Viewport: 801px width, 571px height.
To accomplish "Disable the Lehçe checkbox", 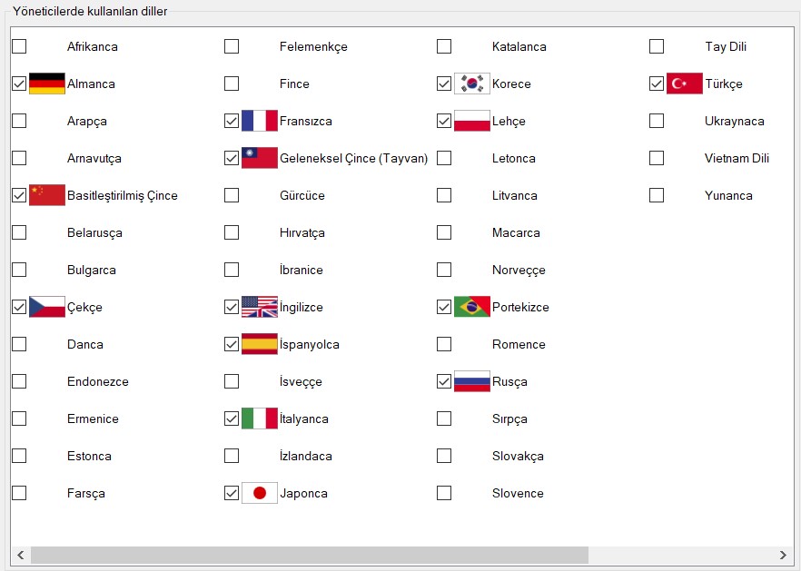I will (x=444, y=121).
